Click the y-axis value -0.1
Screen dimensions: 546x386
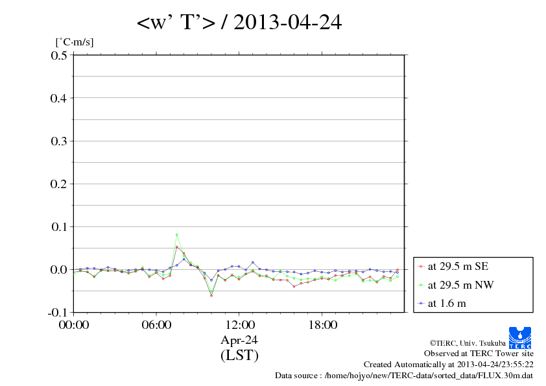tap(57, 313)
